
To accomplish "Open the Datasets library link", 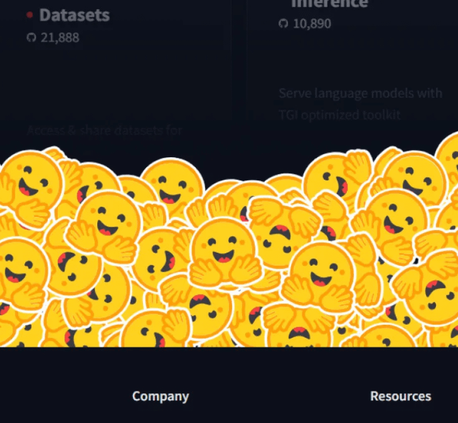I will coord(75,15).
